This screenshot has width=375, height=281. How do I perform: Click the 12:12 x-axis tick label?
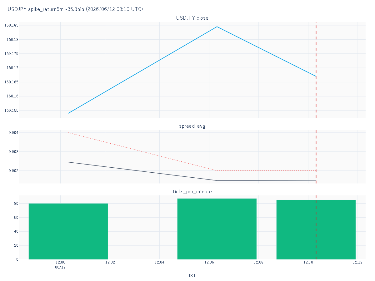coord(357,263)
